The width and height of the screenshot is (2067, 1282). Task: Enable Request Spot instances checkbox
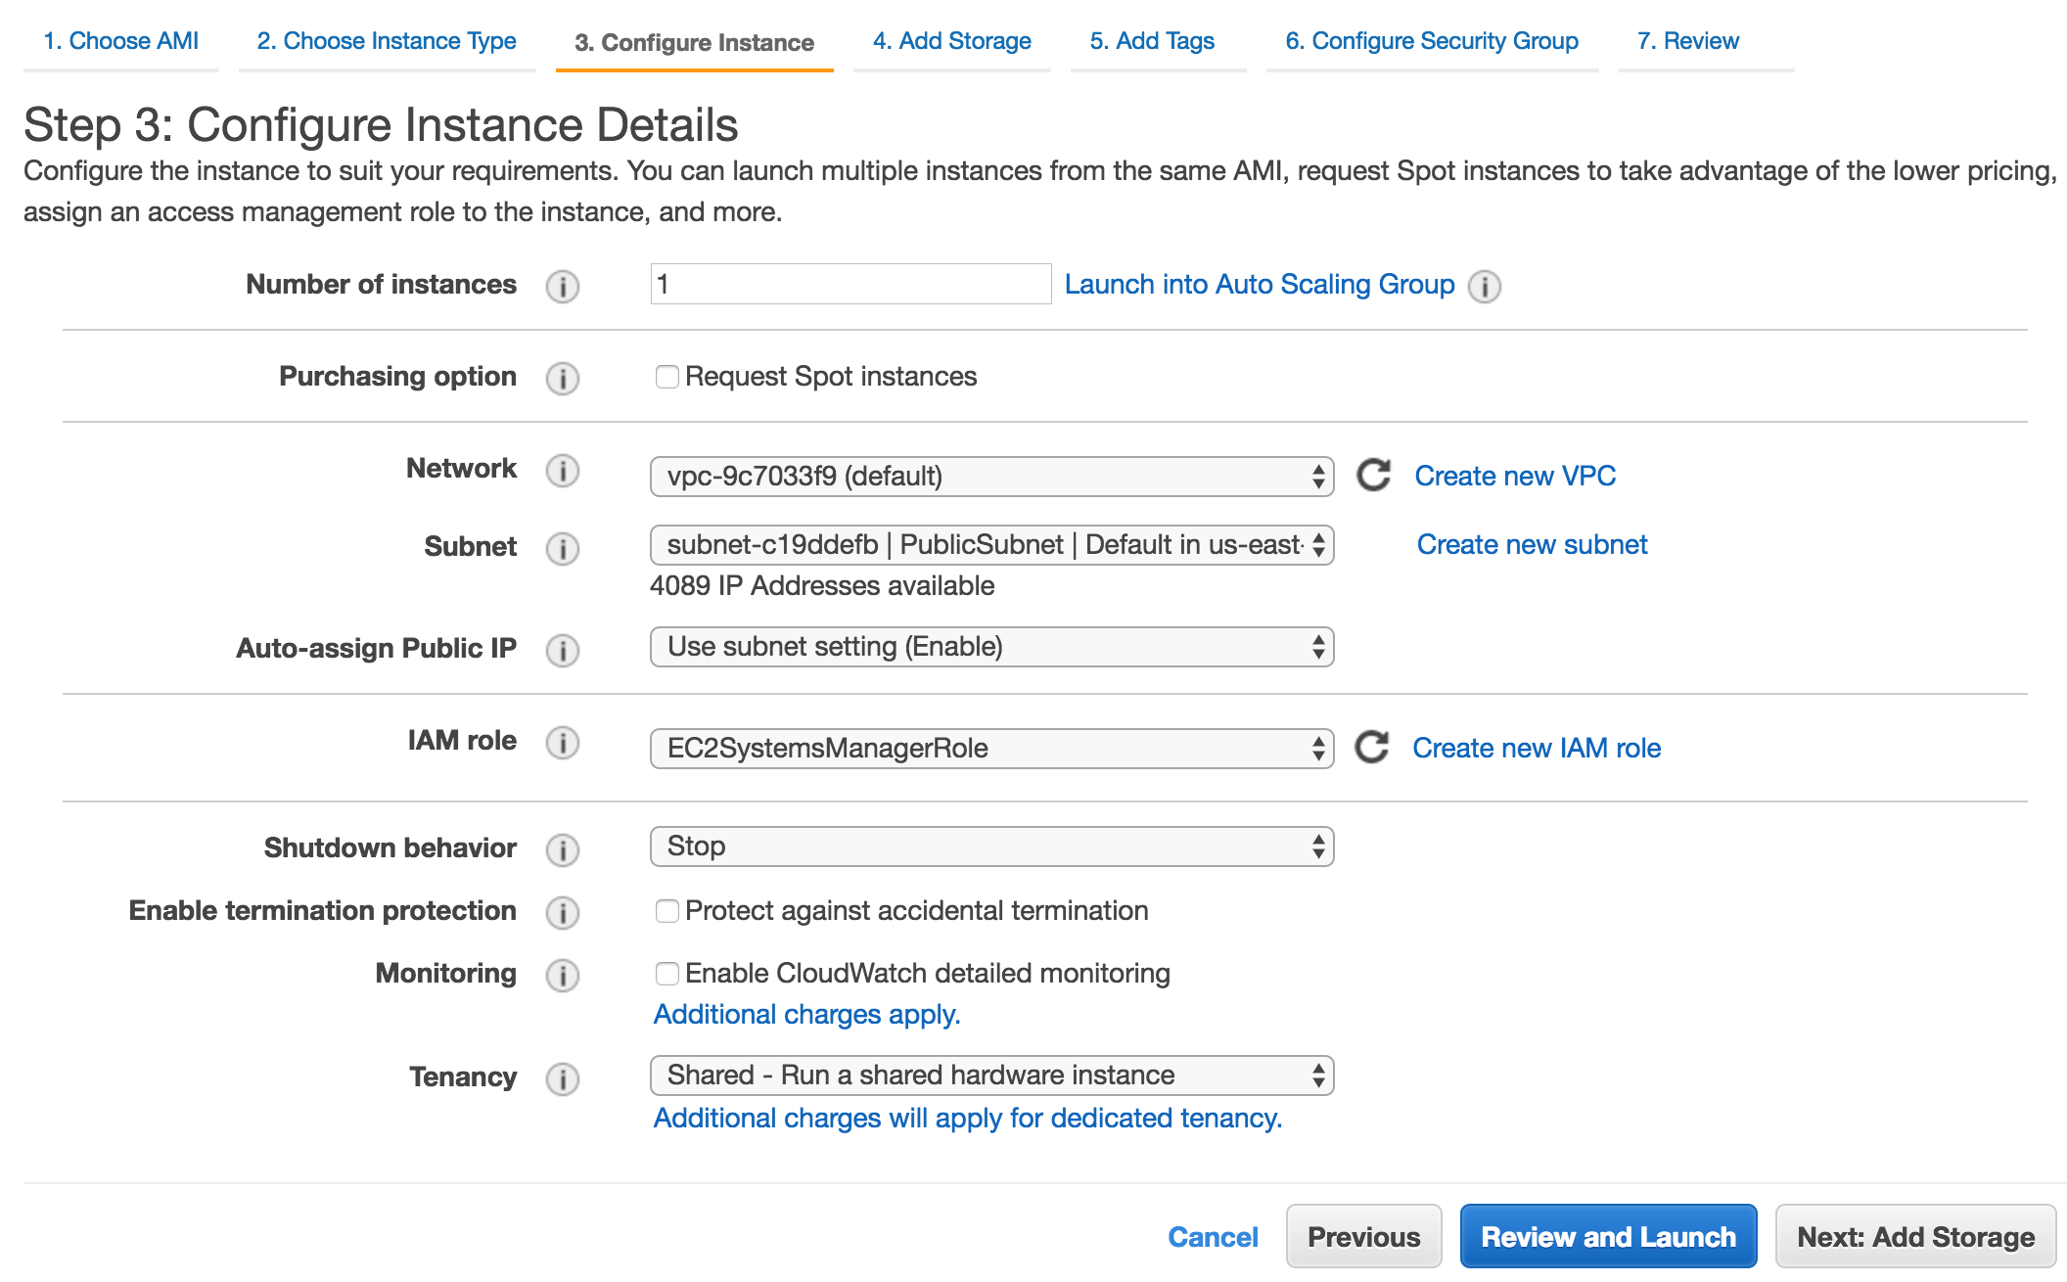(666, 377)
